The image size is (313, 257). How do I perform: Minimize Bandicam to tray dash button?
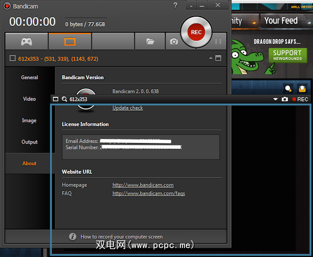[191, 5]
